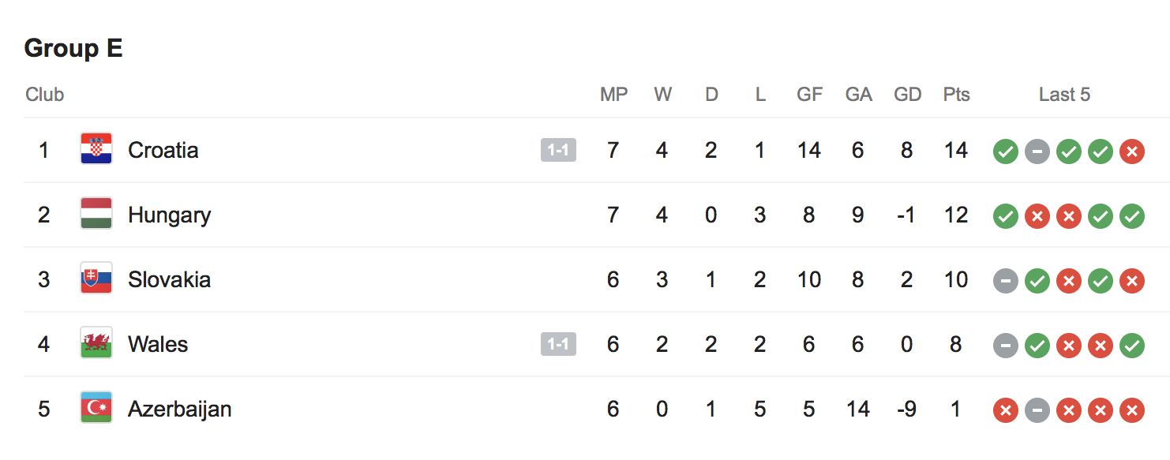Screen dimensions: 1170x460
Task: Click Hungary's first win icon in Last 5
Action: 1005,215
